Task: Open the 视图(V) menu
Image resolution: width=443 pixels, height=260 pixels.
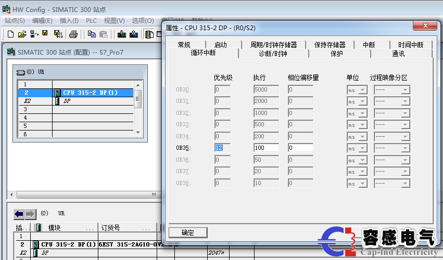Action: (114, 21)
